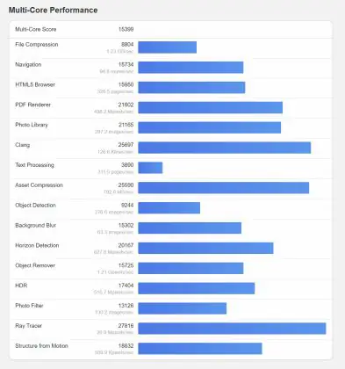Click the Ray Tracer score number

(x=126, y=326)
